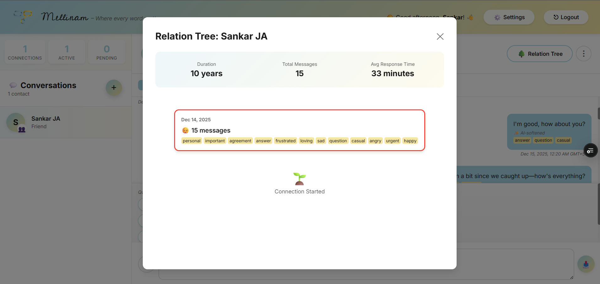This screenshot has width=600, height=284.
Task: Click the 'sad' tag
Action: coord(321,141)
